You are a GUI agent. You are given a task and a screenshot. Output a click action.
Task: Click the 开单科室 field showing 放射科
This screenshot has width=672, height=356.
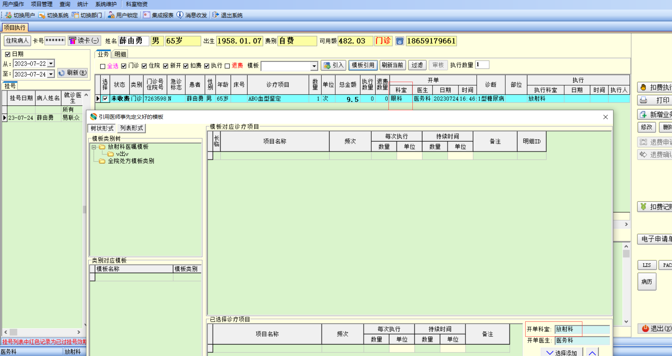pyautogui.click(x=582, y=329)
